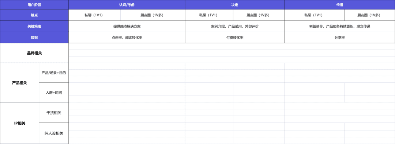The height and width of the screenshot is (144, 395).
Task: Click the 关键策略 row label
Action: click(x=34, y=26)
